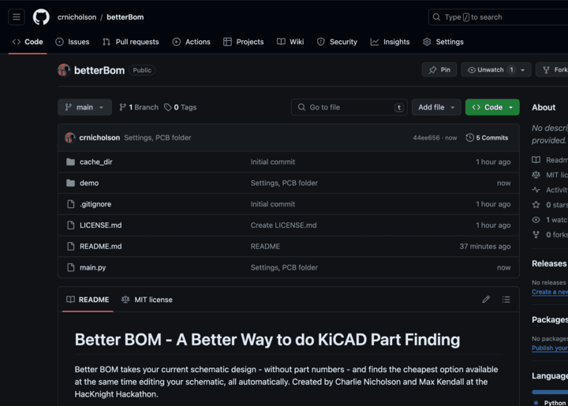Open the LICENSE.md file

(x=100, y=225)
